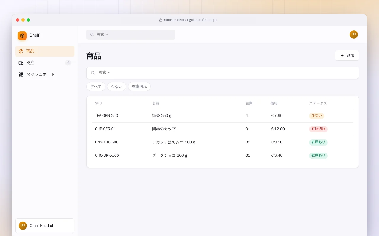Image resolution: width=379 pixels, height=236 pixels.
Task: Click the stock-tracker-angular.craftkite.app URL
Action: click(x=191, y=20)
